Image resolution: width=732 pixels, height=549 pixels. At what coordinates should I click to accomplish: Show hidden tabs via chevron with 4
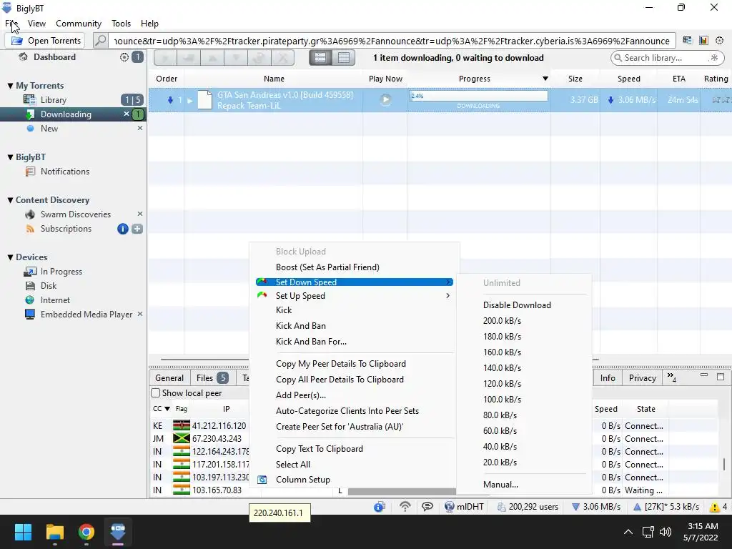[672, 377]
